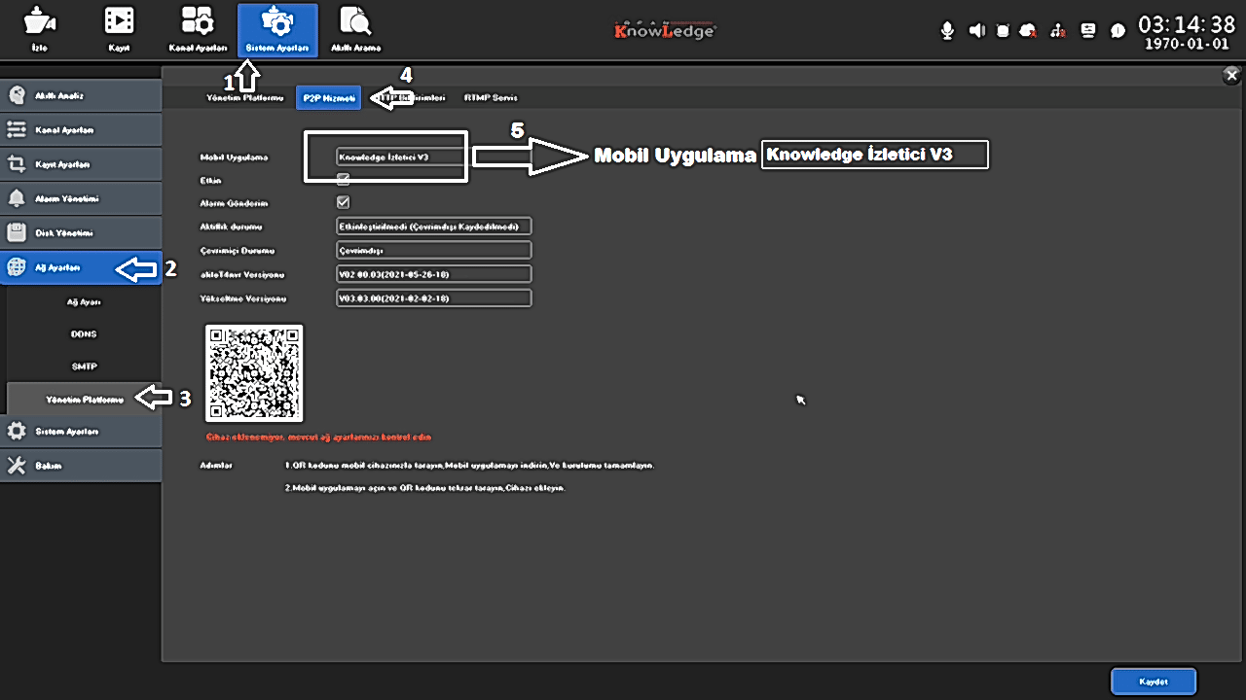The width and height of the screenshot is (1246, 700).
Task: Open the notification message bubble icon
Action: point(1118,31)
